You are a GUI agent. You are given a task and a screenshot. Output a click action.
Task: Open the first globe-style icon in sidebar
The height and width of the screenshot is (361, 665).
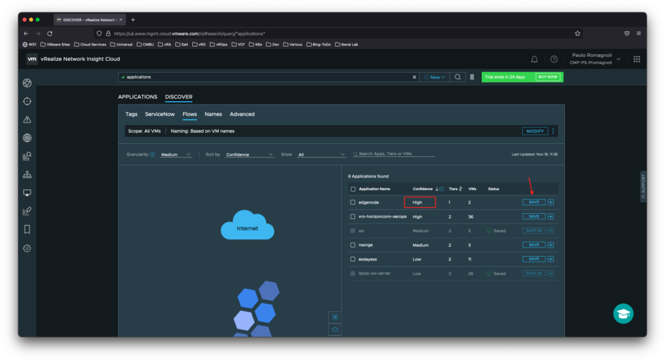pyautogui.click(x=27, y=83)
